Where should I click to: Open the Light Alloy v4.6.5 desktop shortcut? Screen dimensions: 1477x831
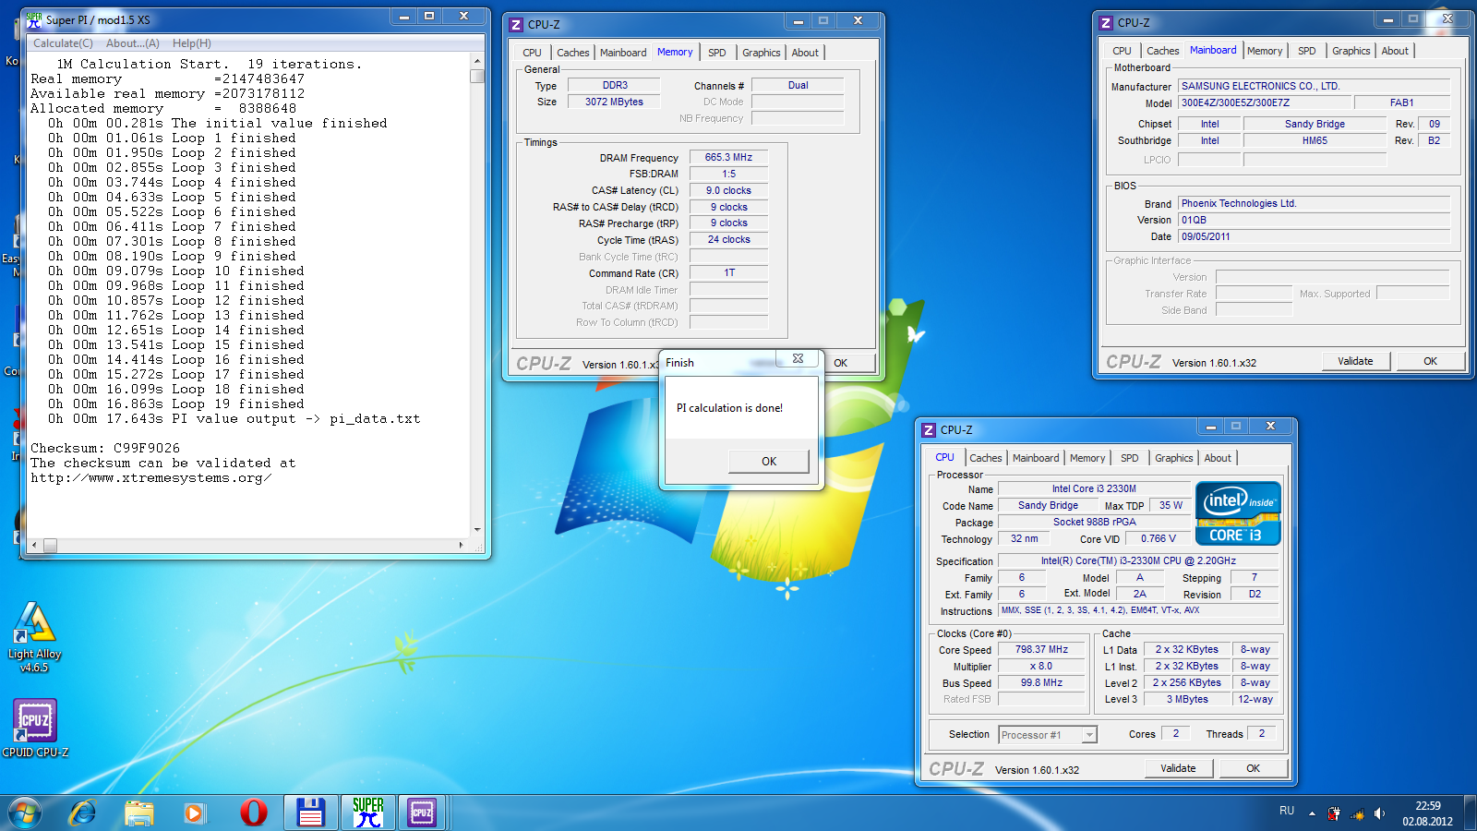pos(34,637)
